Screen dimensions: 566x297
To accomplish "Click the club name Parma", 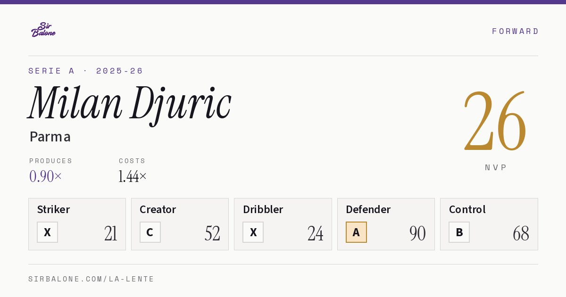I will (x=50, y=137).
